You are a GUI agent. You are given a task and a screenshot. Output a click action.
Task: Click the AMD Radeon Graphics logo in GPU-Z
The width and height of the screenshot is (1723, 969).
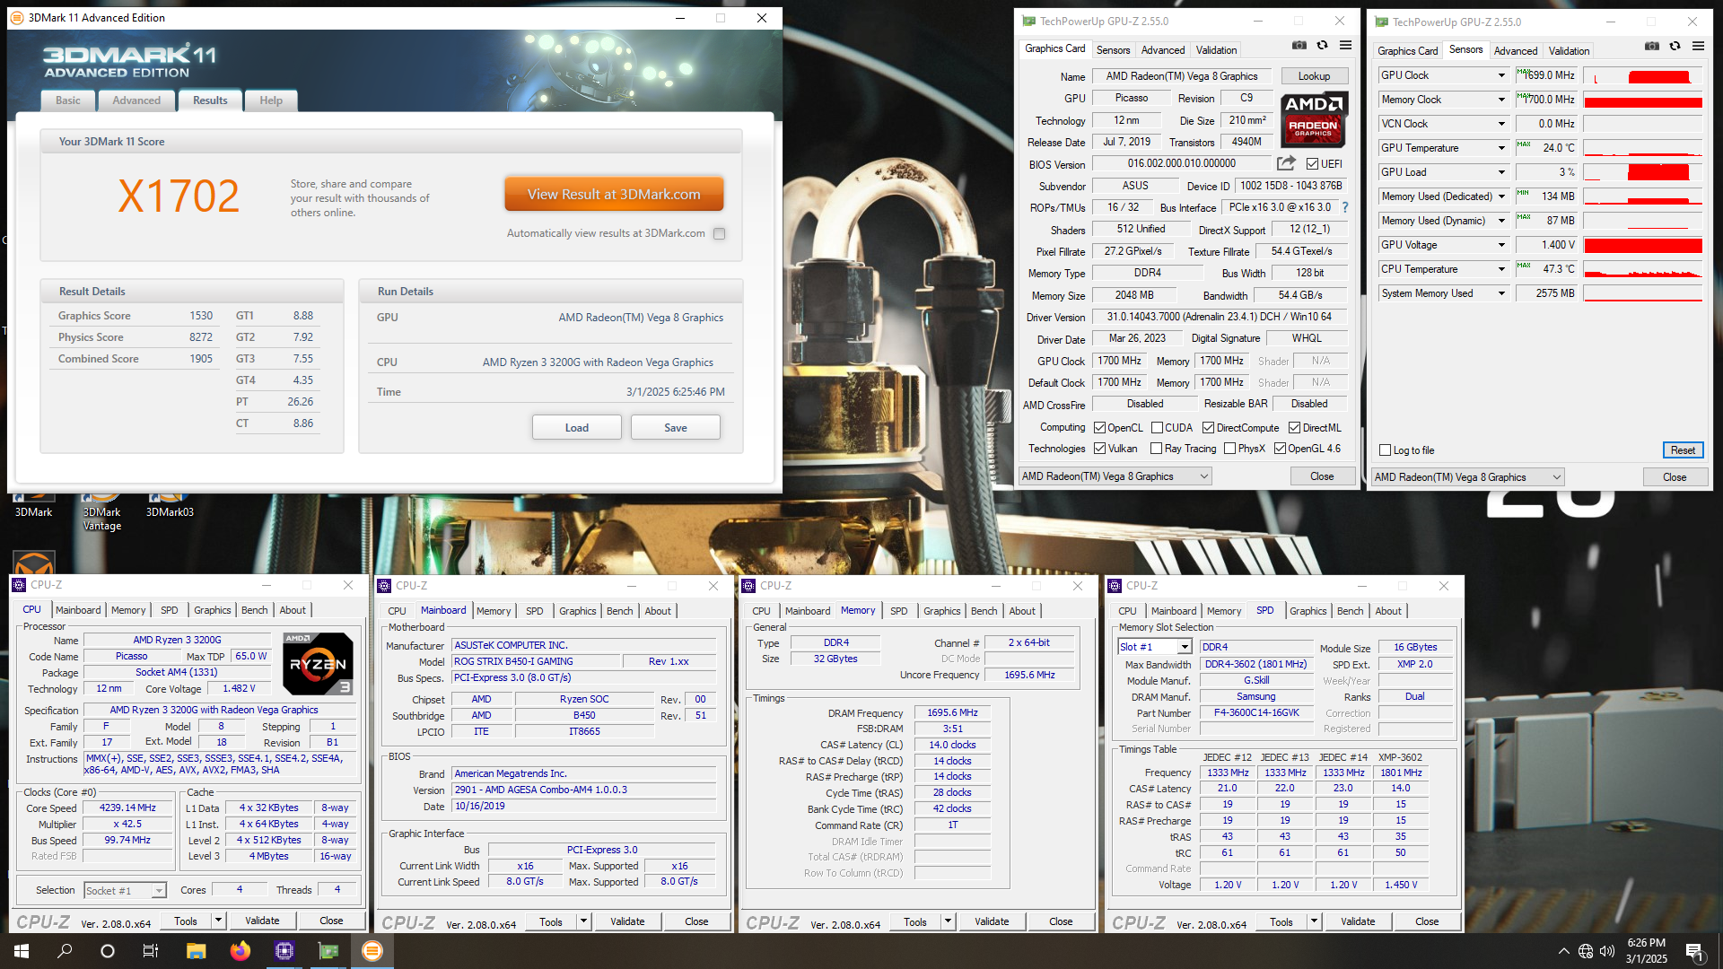pos(1313,119)
